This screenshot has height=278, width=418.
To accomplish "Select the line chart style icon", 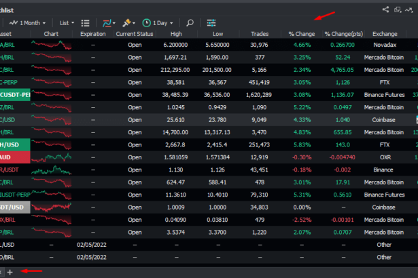I will point(107,23).
